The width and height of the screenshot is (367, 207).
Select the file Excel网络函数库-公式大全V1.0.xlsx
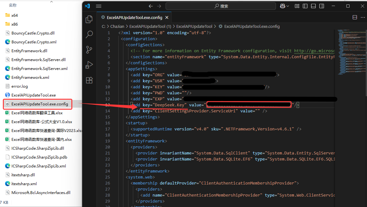click(42, 122)
